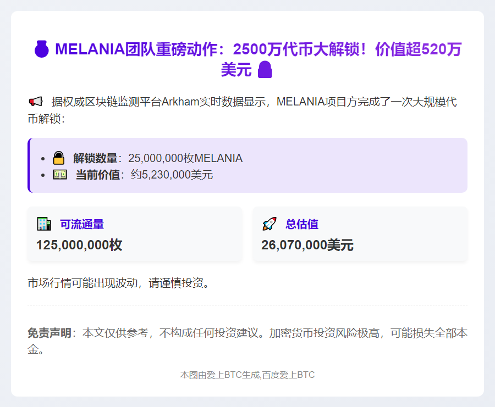This screenshot has width=495, height=407.
Task: Click the banknote icon beside 当前价值
Action: [60, 174]
